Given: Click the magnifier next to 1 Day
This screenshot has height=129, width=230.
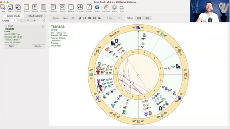Looking at the screenshot, I should pos(120,18).
